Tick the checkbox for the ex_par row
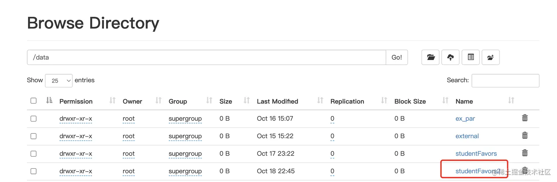The image size is (557, 182). tap(34, 119)
